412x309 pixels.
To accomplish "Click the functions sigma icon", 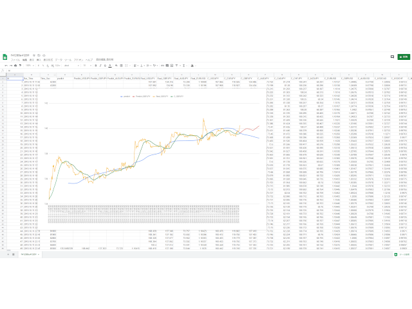I will coord(184,66).
